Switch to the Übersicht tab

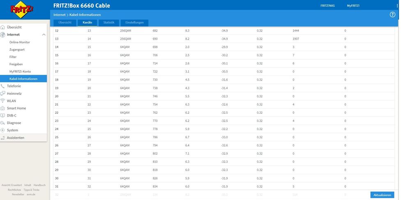65,22
